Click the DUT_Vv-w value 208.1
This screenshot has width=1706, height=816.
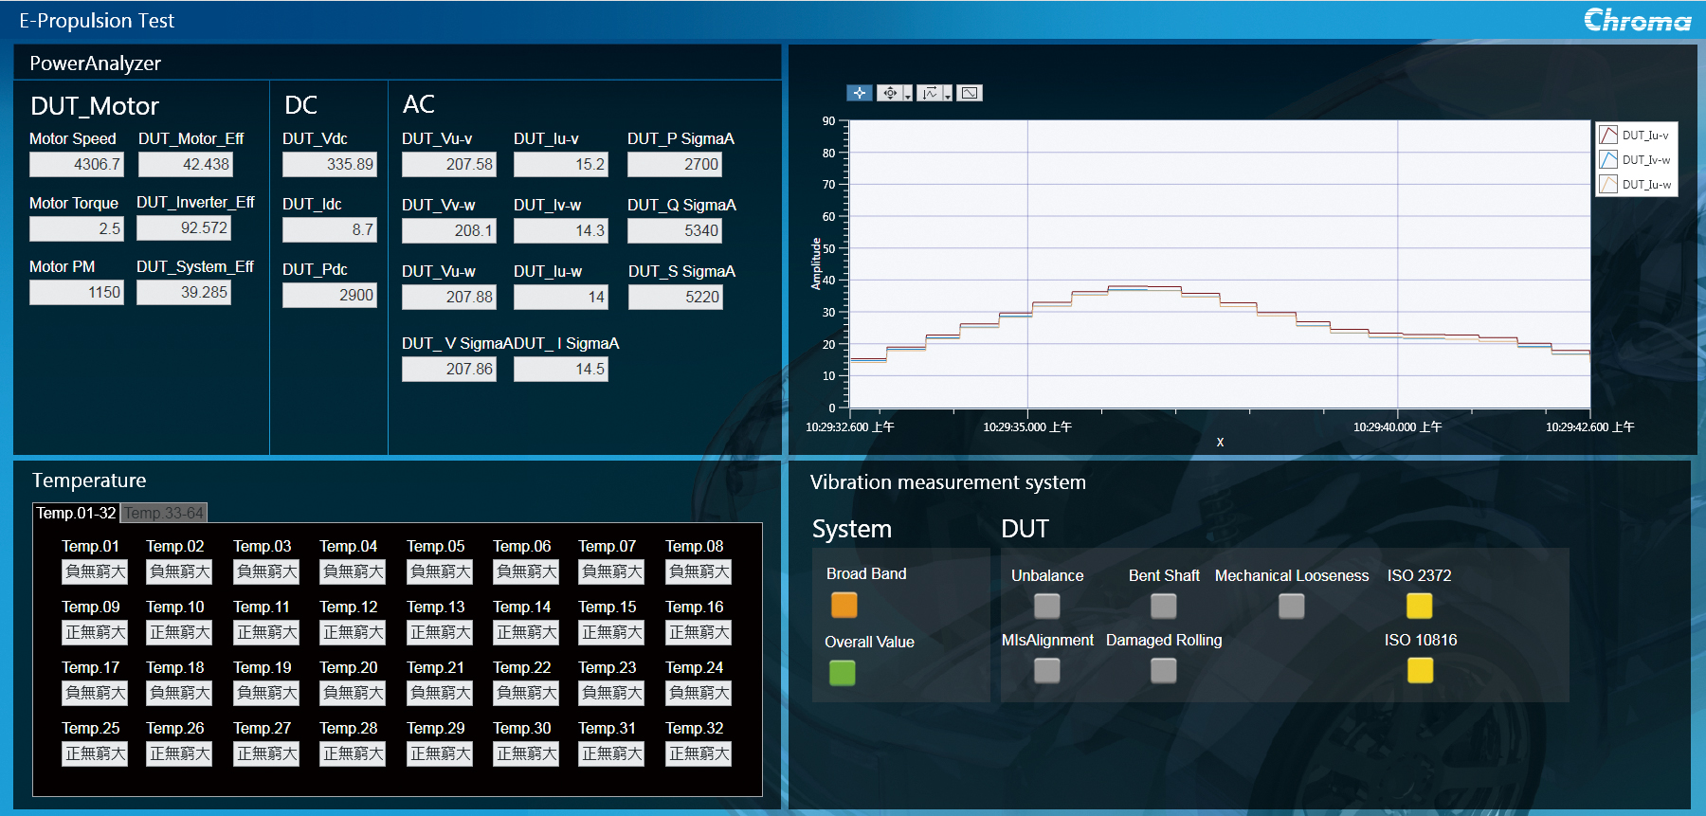(x=449, y=230)
